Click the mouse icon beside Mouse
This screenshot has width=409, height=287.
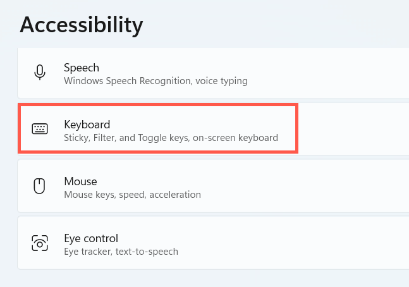click(x=40, y=186)
